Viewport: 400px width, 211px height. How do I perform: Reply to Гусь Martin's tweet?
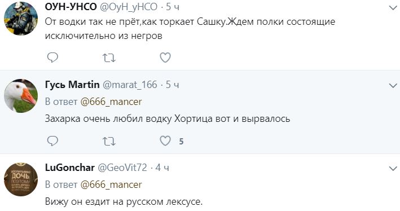[x=52, y=141]
